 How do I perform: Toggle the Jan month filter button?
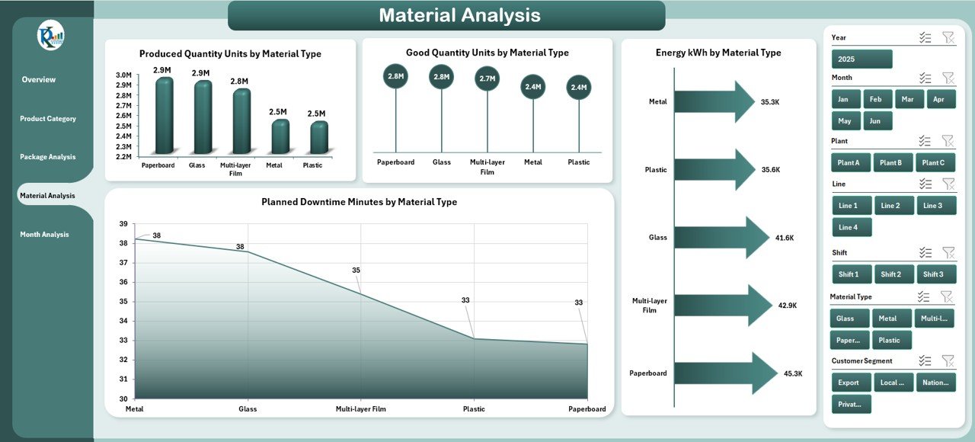point(844,98)
